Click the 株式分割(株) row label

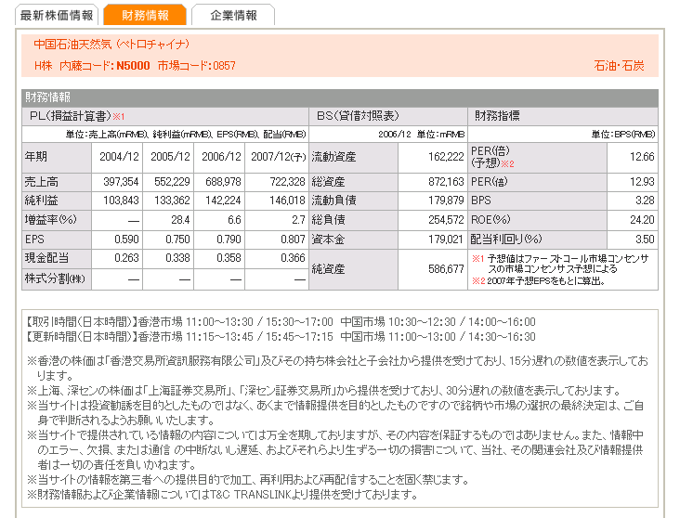tap(55, 278)
